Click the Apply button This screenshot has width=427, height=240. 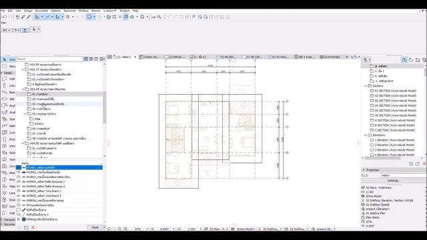point(95,227)
